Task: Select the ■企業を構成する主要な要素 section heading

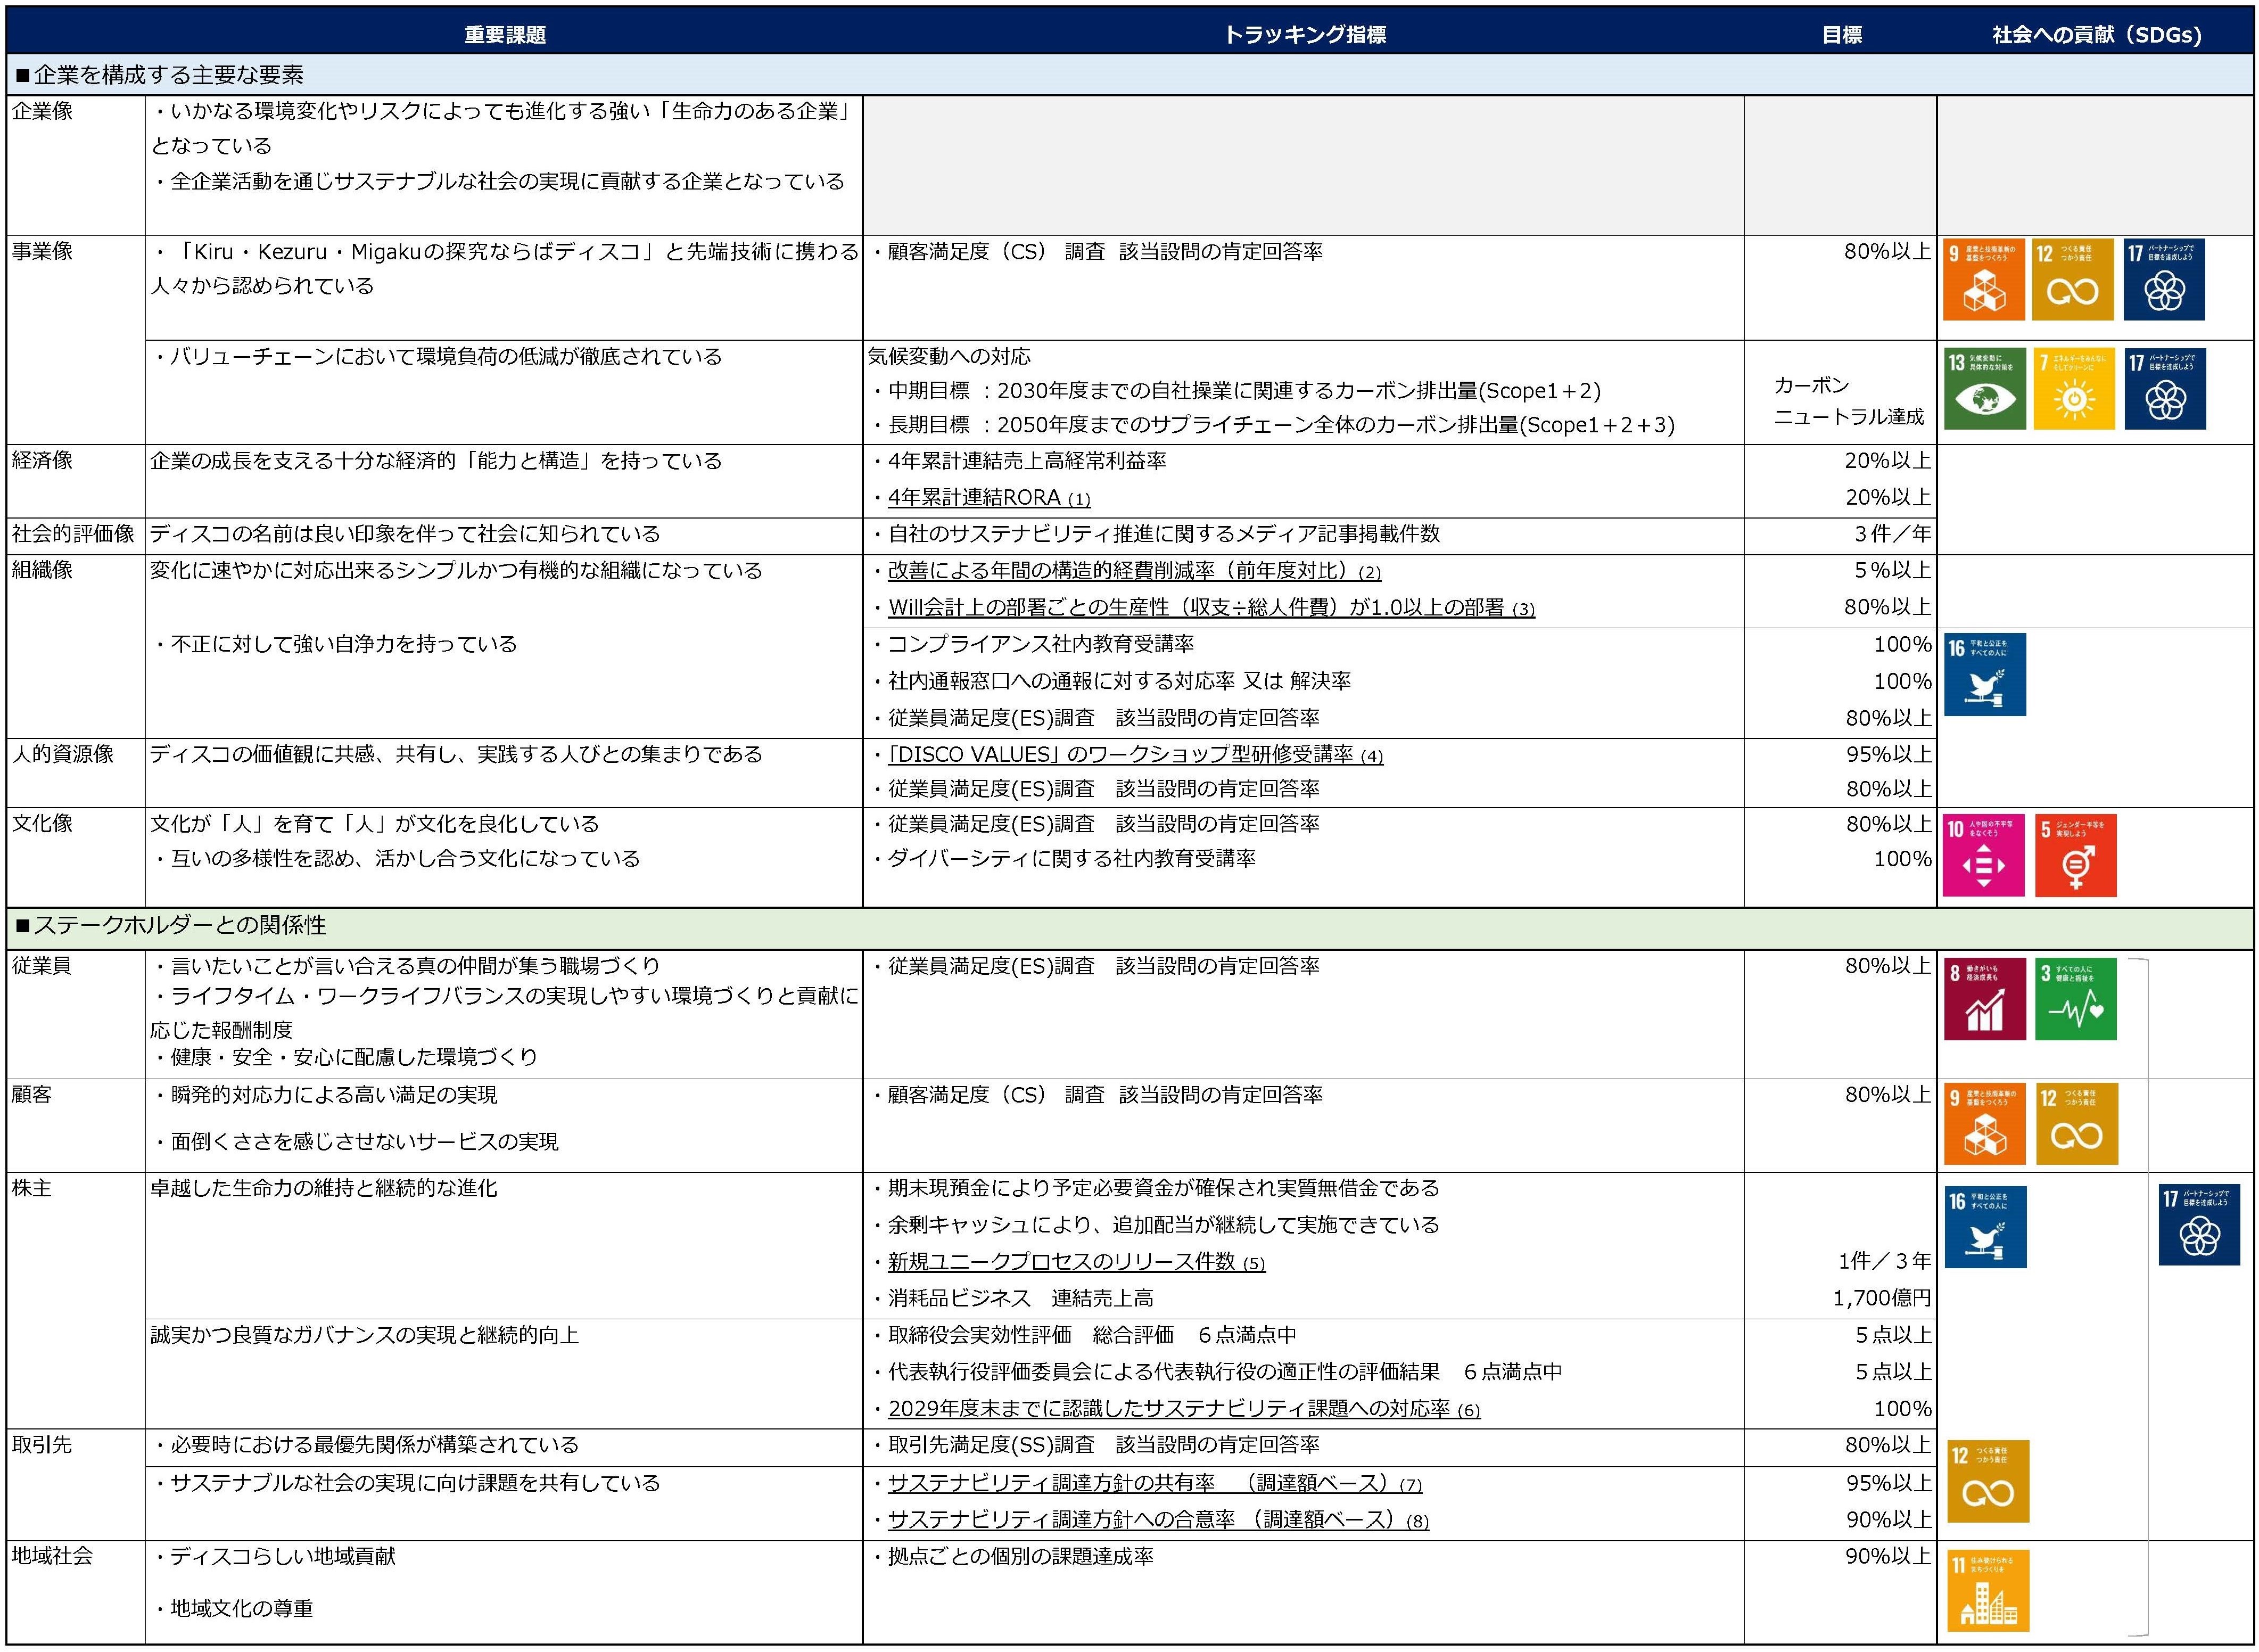Action: [x=160, y=75]
